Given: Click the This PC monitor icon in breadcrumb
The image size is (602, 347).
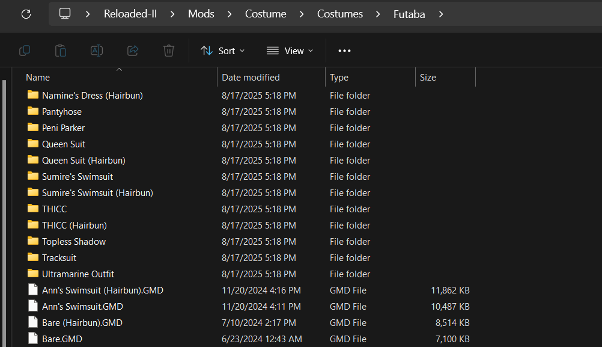Looking at the screenshot, I should [64, 14].
